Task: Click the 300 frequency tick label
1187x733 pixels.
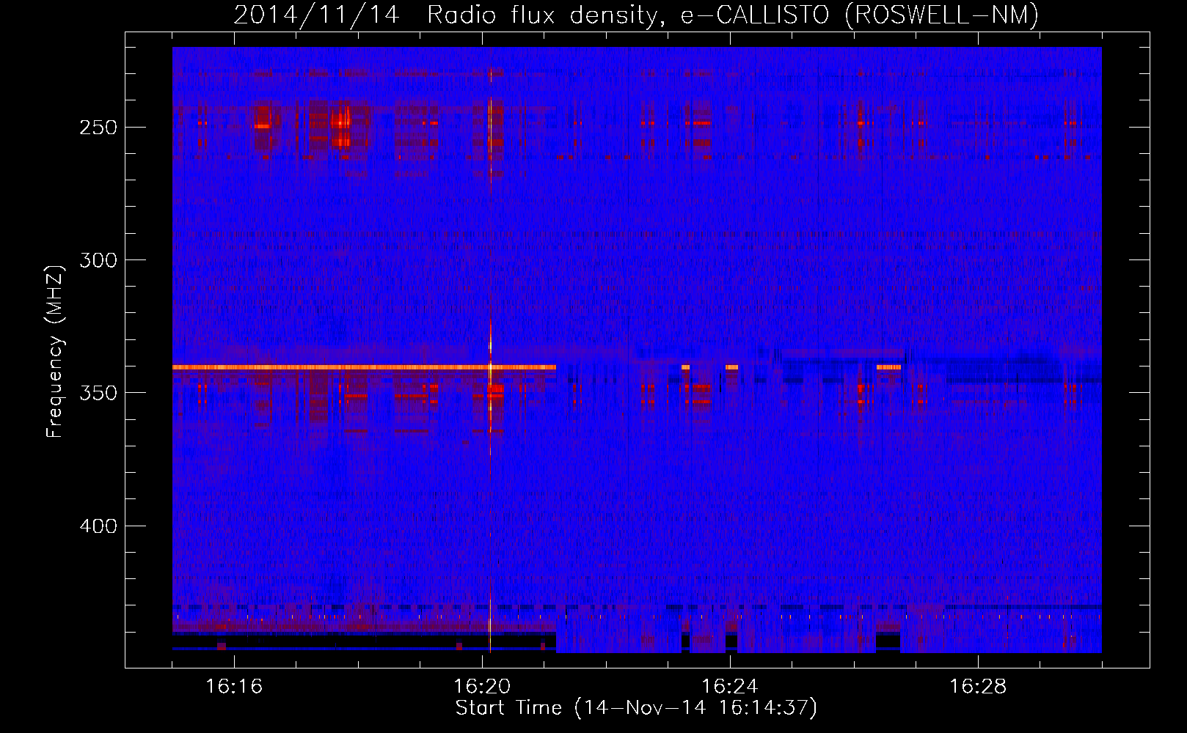Action: [98, 260]
